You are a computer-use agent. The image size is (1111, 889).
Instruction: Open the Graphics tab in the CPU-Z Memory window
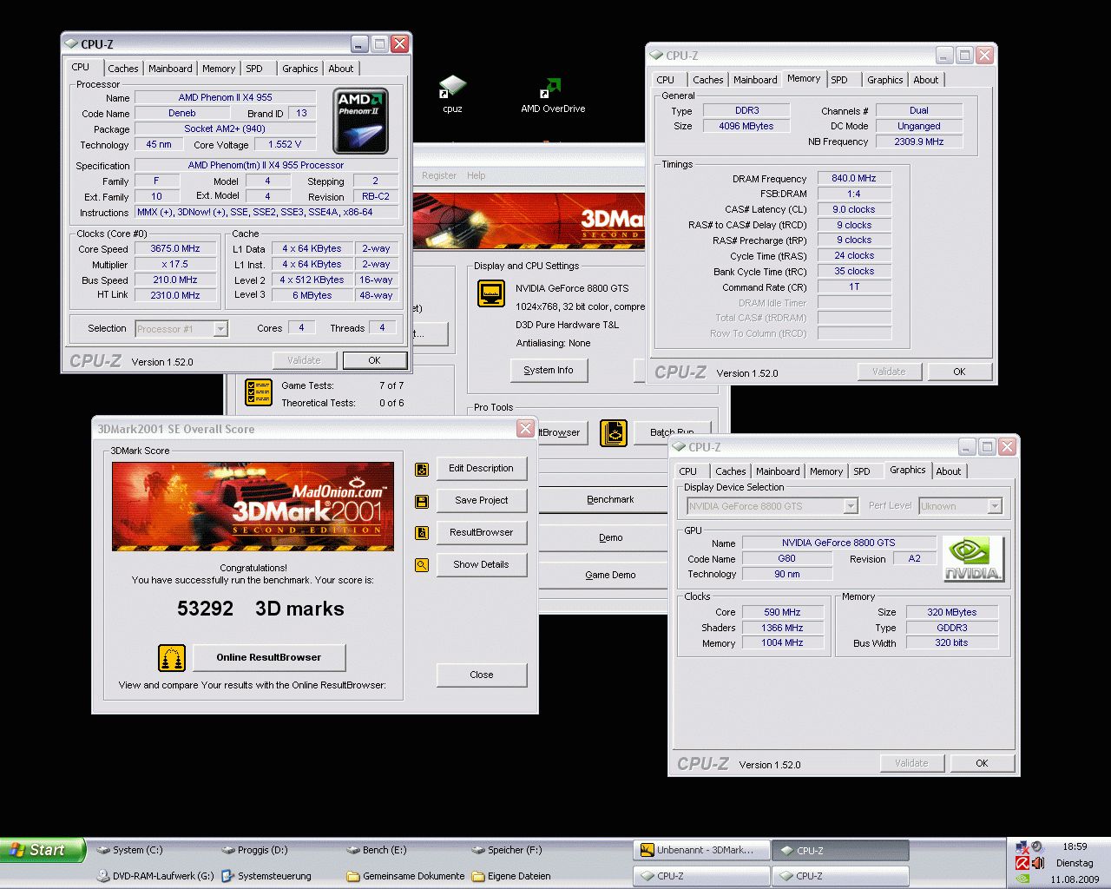coord(884,80)
